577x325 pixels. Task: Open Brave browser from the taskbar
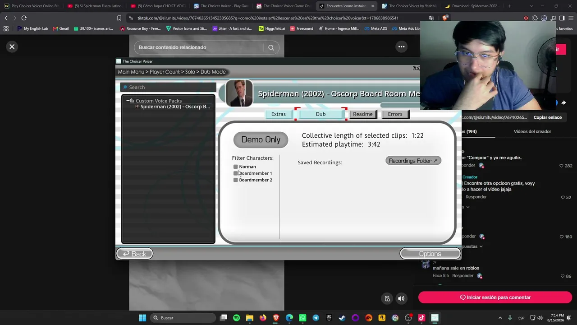(276, 318)
